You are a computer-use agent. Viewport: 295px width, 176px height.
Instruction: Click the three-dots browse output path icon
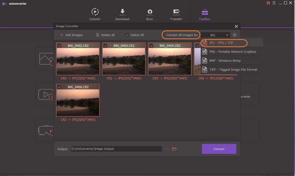pyautogui.click(x=167, y=149)
